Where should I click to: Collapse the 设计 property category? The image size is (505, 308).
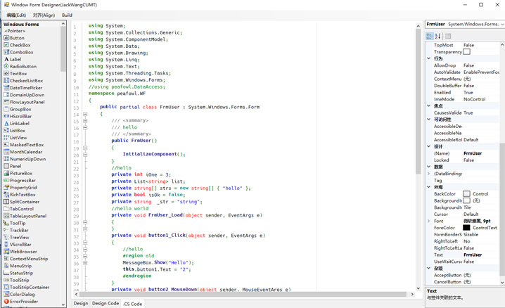428,146
